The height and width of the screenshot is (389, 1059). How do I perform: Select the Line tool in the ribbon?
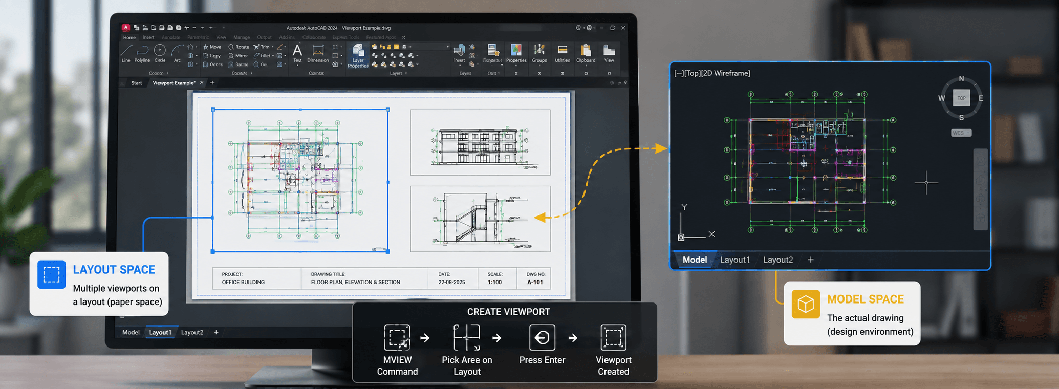pyautogui.click(x=126, y=53)
